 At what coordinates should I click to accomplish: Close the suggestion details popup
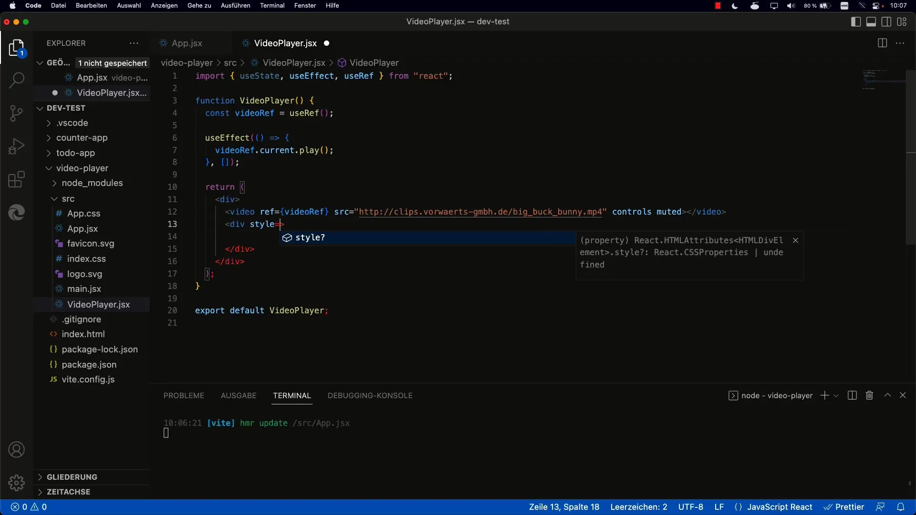pyautogui.click(x=795, y=240)
